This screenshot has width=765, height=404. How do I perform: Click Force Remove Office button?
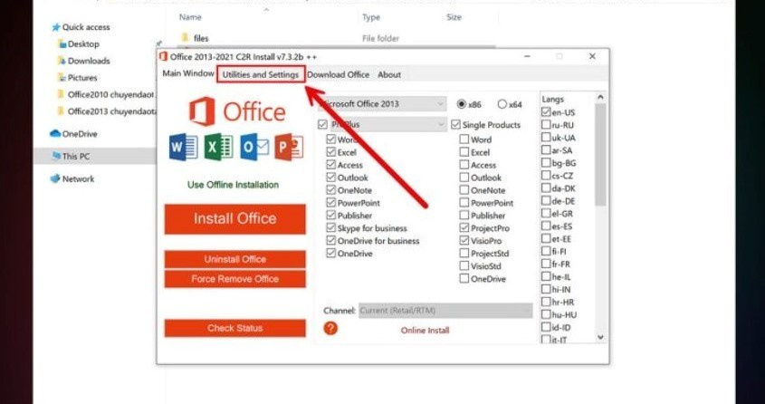coord(235,279)
